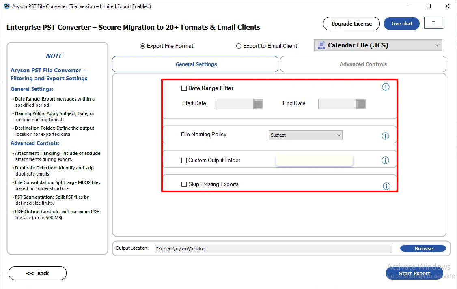Screen dimensions: 457x289
Task: Enable the Custom Output Folder checkbox
Action: coord(184,161)
